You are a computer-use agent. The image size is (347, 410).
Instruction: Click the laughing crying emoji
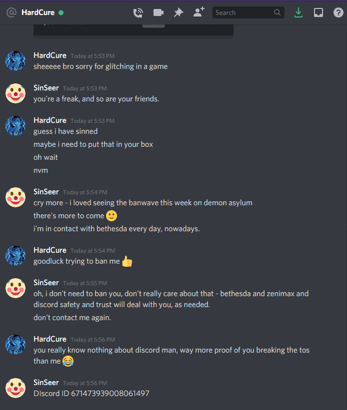[68, 361]
